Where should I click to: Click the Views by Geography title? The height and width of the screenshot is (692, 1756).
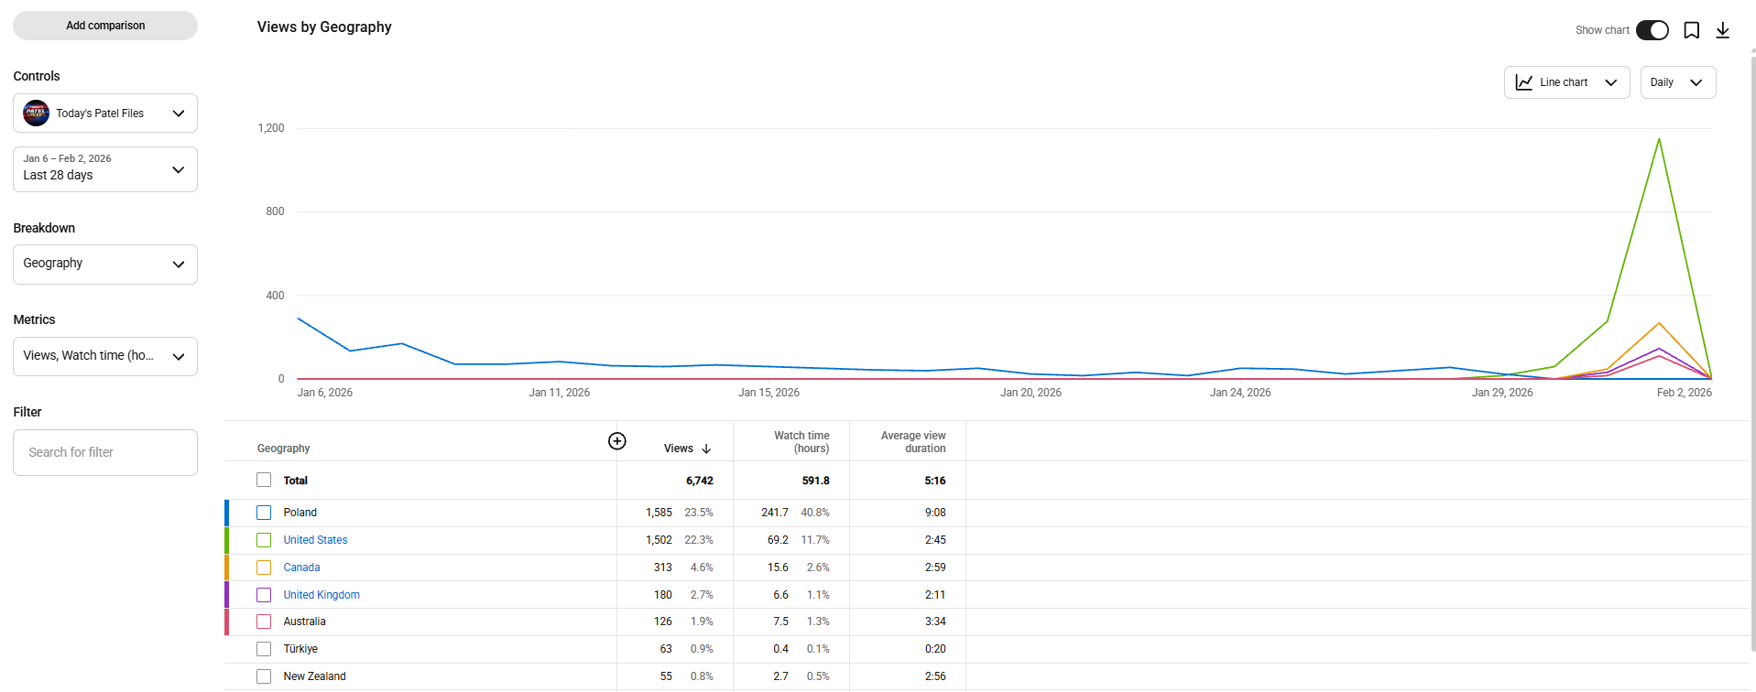(x=324, y=27)
